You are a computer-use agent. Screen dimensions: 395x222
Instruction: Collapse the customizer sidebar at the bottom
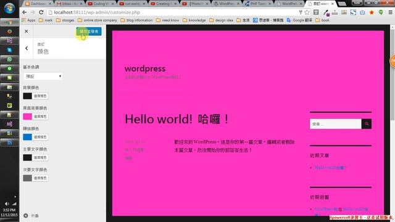pos(31,216)
